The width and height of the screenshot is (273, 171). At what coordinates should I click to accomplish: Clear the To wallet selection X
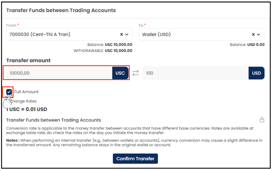[253, 34]
